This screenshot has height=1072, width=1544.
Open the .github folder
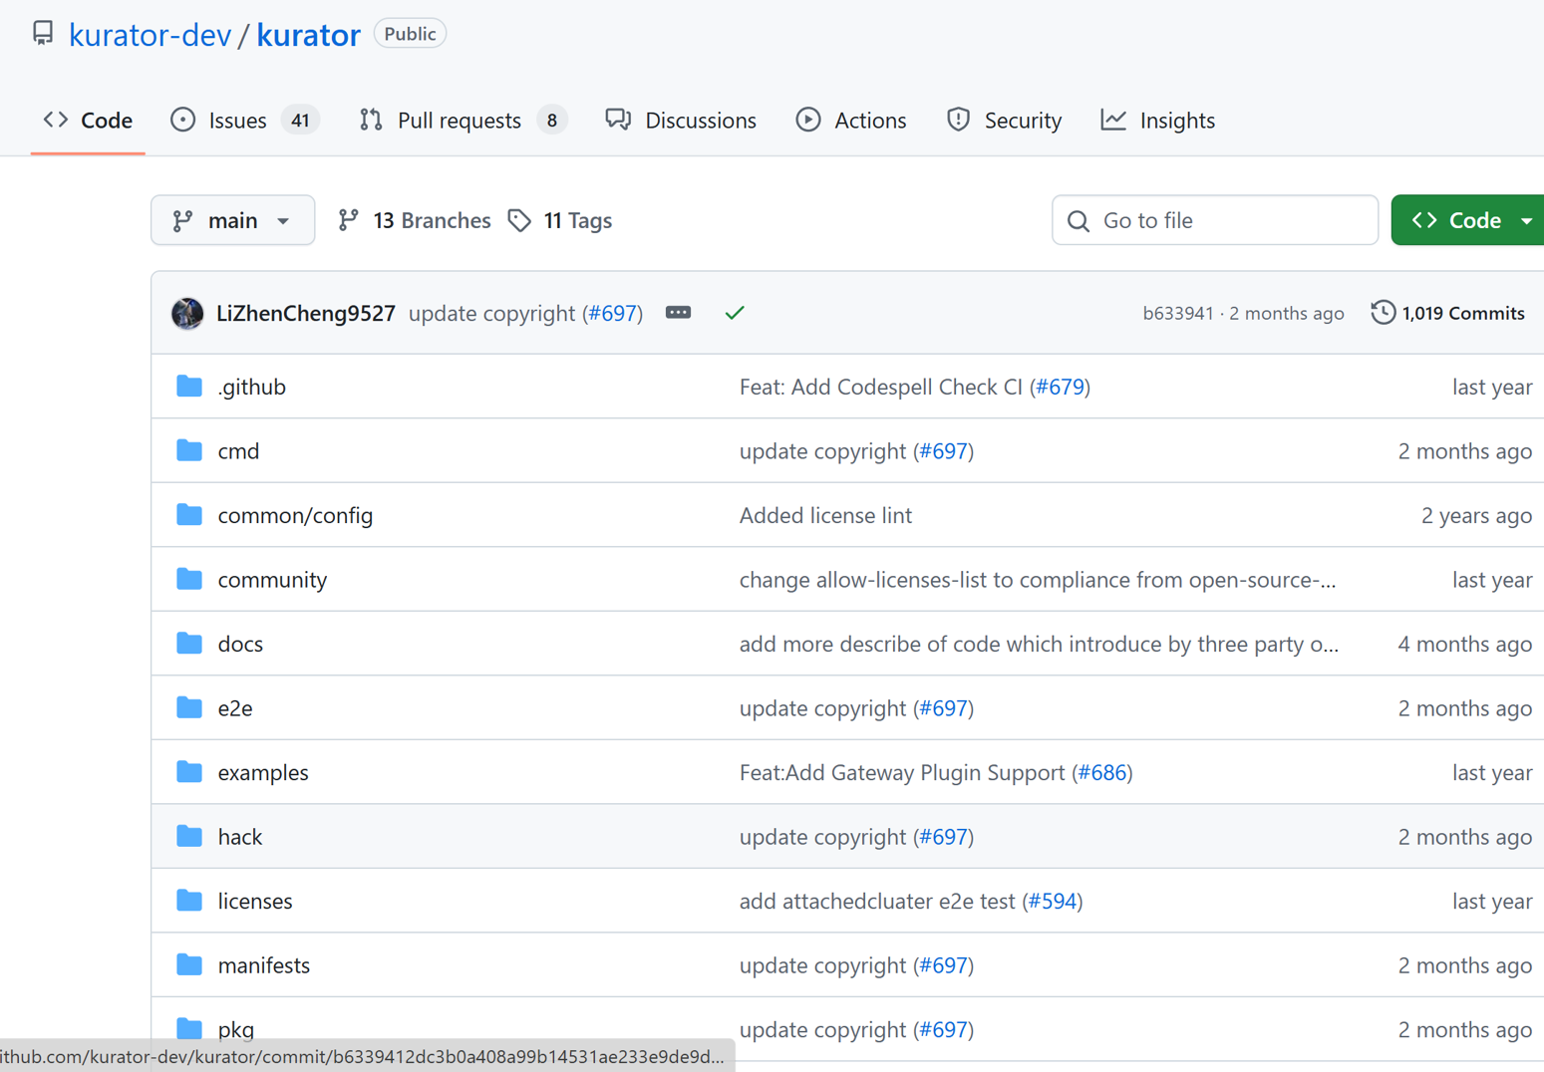pyautogui.click(x=251, y=387)
